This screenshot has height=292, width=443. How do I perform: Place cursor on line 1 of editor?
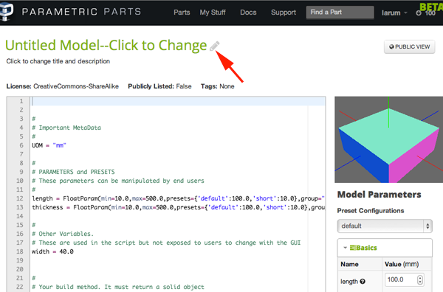coord(178,101)
